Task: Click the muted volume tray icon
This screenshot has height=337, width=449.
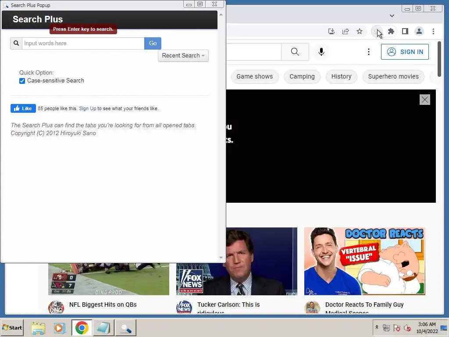Action: pos(407,327)
